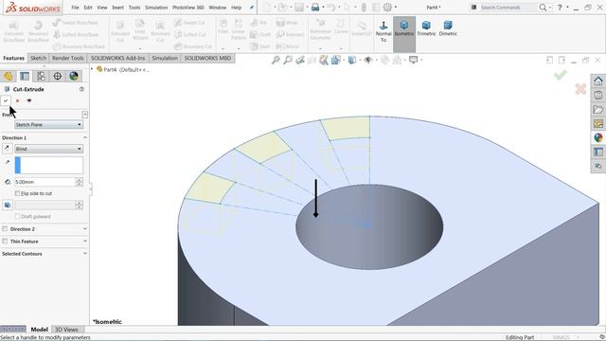This screenshot has height=341, width=606.
Task: Open the Help question mark icon
Action: click(560, 8)
